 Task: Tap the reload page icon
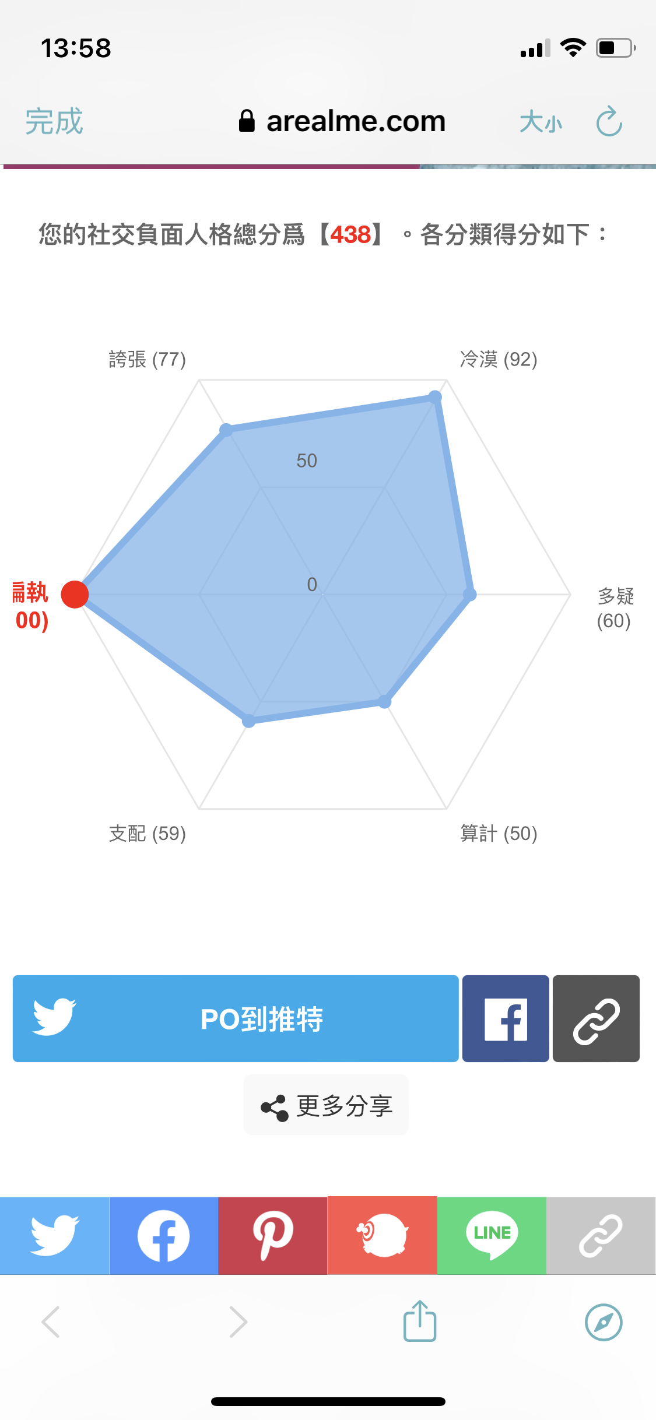pyautogui.click(x=609, y=121)
